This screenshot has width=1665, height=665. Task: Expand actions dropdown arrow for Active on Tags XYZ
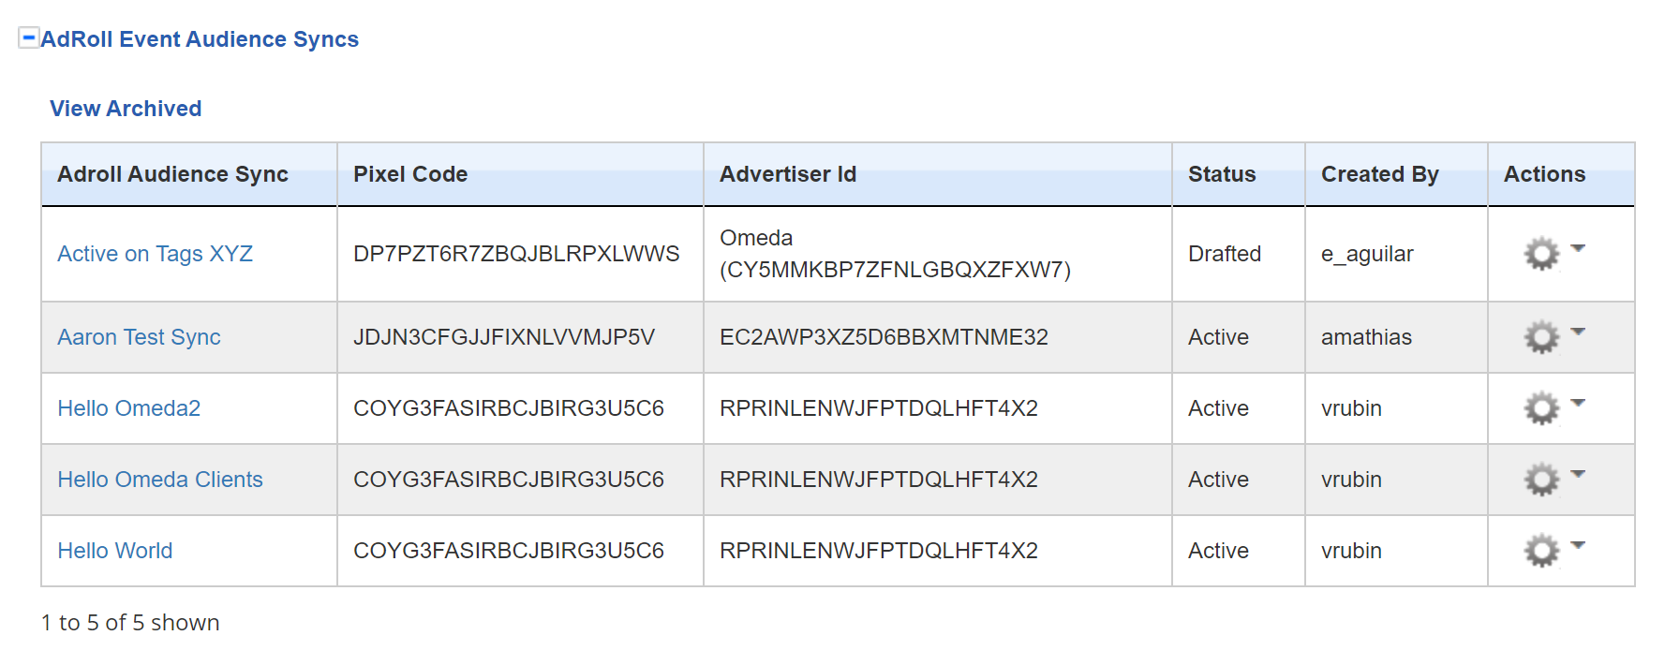pyautogui.click(x=1578, y=248)
